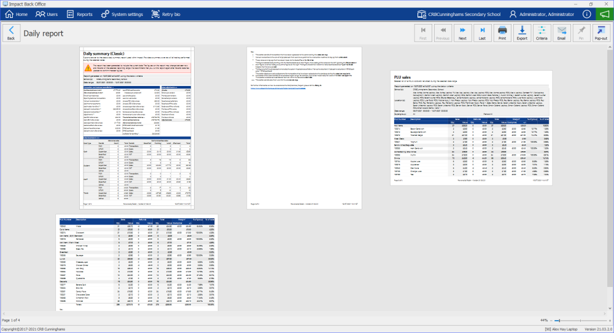Click the 'Daily report' page heading

(44, 33)
